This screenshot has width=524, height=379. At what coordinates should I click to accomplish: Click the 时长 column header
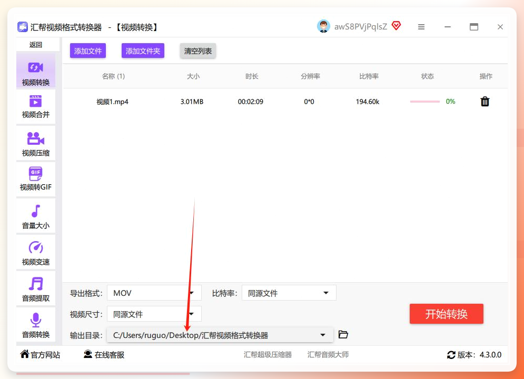click(x=252, y=76)
